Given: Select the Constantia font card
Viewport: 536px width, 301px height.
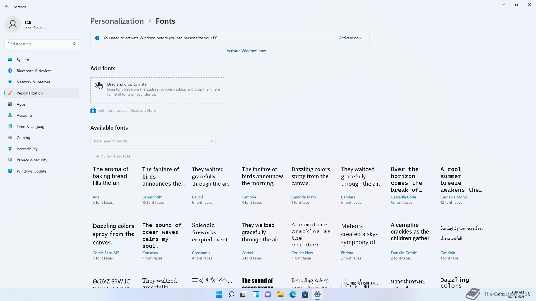Looking at the screenshot, I should coord(213,241).
